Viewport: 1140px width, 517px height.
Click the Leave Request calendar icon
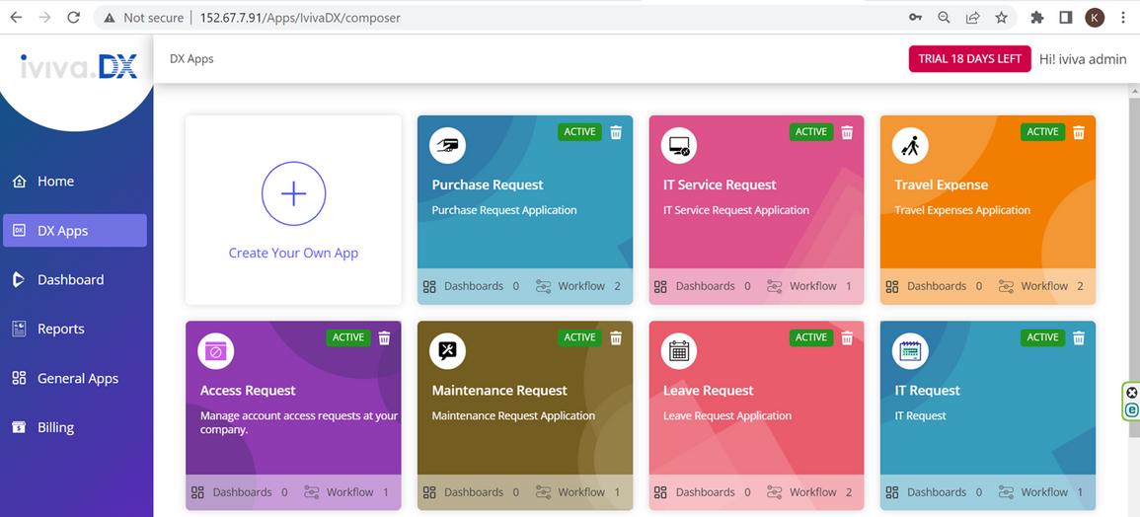[x=678, y=351]
